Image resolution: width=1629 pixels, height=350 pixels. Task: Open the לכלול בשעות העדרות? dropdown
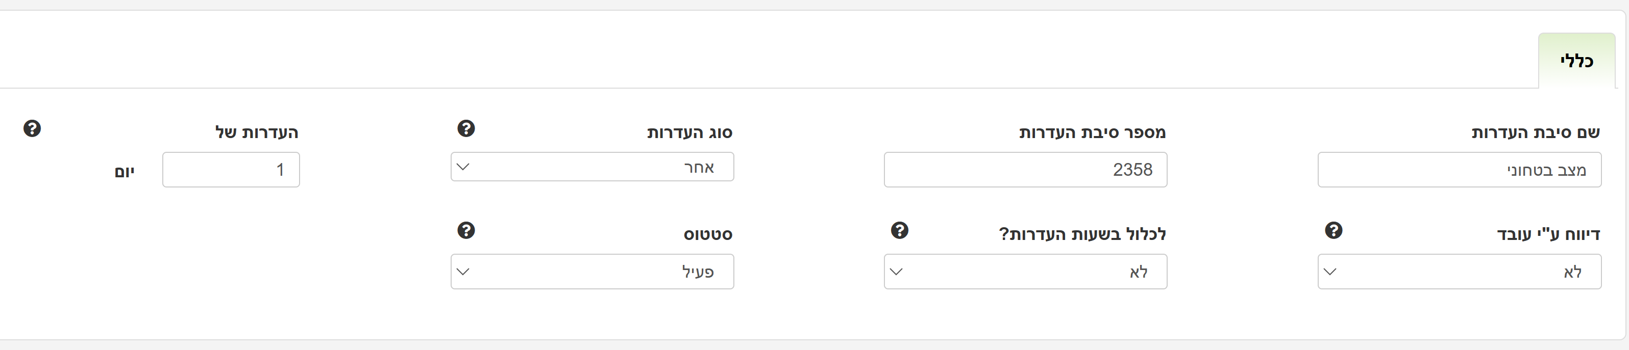click(1025, 272)
